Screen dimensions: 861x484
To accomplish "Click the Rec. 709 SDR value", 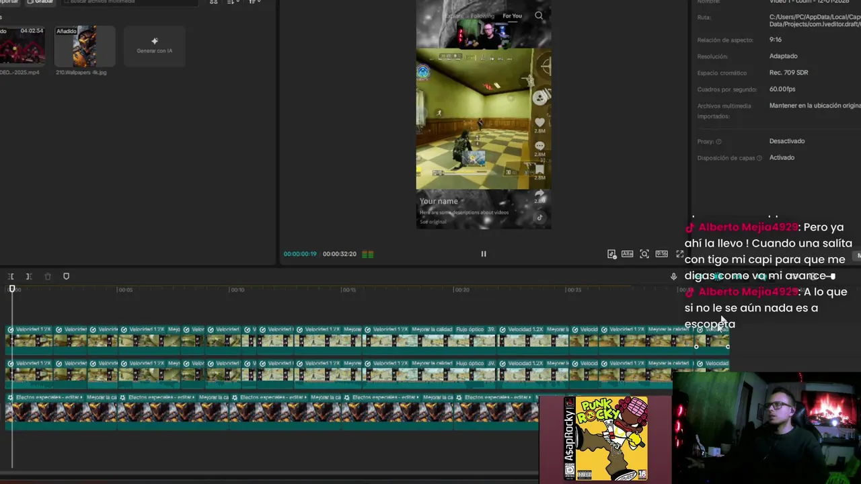I will (788, 73).
